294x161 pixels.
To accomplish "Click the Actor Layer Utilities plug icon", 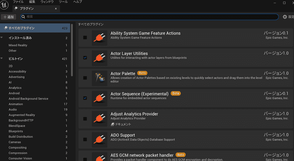I will [99, 58].
